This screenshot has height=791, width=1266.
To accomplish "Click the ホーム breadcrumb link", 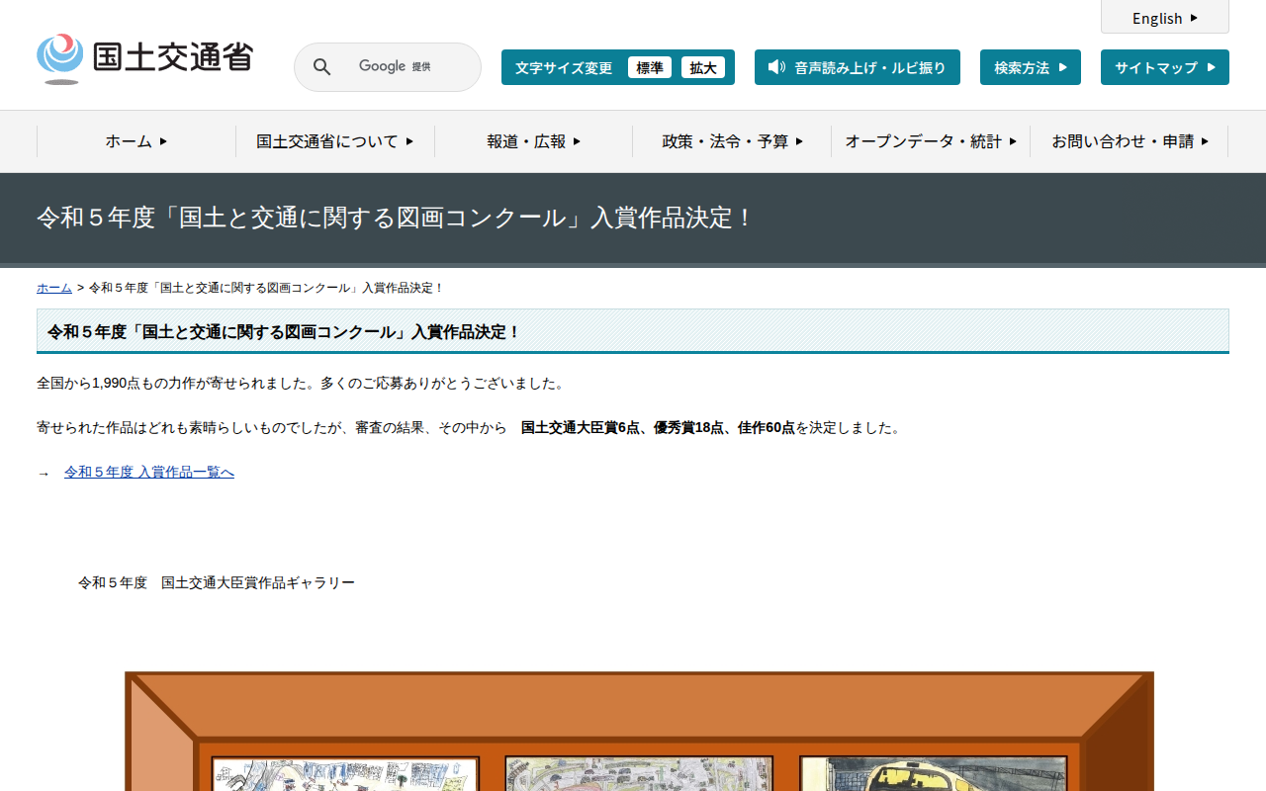I will pyautogui.click(x=54, y=288).
